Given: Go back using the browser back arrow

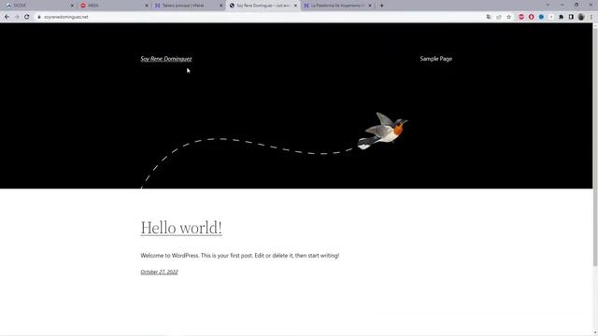Looking at the screenshot, I should [7, 17].
